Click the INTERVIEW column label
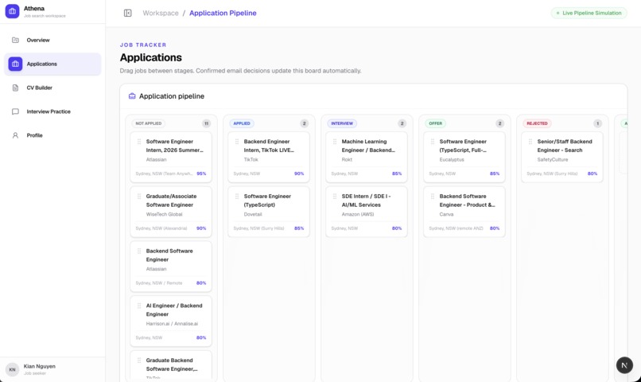This screenshot has height=382, width=641. [342, 123]
